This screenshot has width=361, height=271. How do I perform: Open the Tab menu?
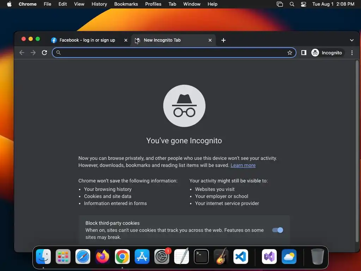click(x=172, y=4)
